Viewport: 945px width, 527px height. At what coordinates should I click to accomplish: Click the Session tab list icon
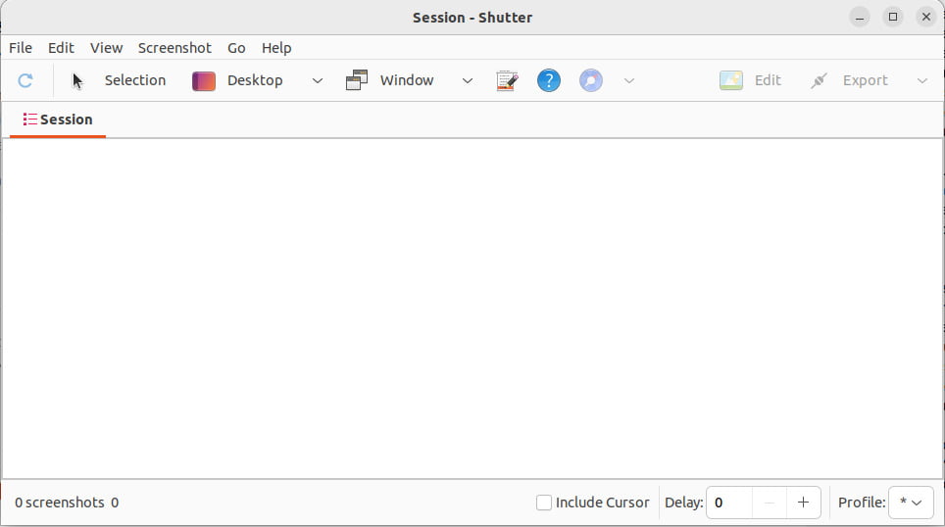(x=29, y=120)
